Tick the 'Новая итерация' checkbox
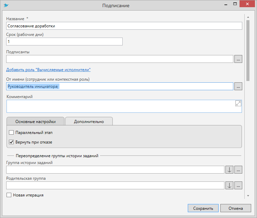The width and height of the screenshot is (257, 218). coord(9,195)
